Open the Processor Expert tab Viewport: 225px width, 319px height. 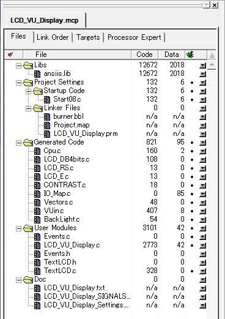click(x=135, y=37)
